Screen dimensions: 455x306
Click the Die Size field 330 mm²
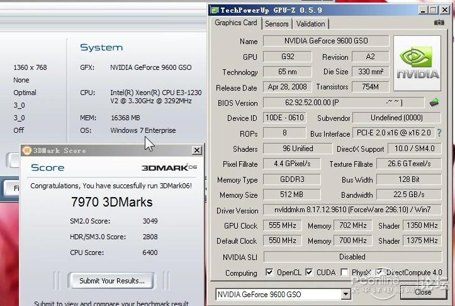click(370, 71)
